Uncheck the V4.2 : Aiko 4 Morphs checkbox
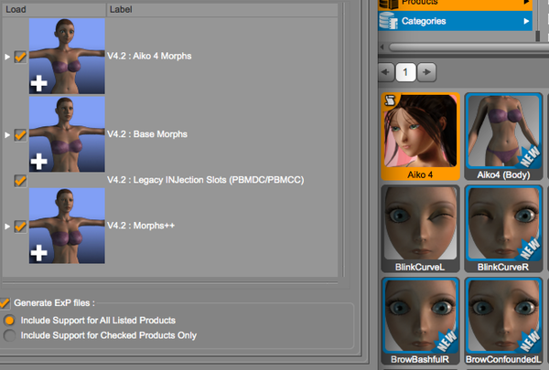The image size is (549, 370). coord(20,57)
